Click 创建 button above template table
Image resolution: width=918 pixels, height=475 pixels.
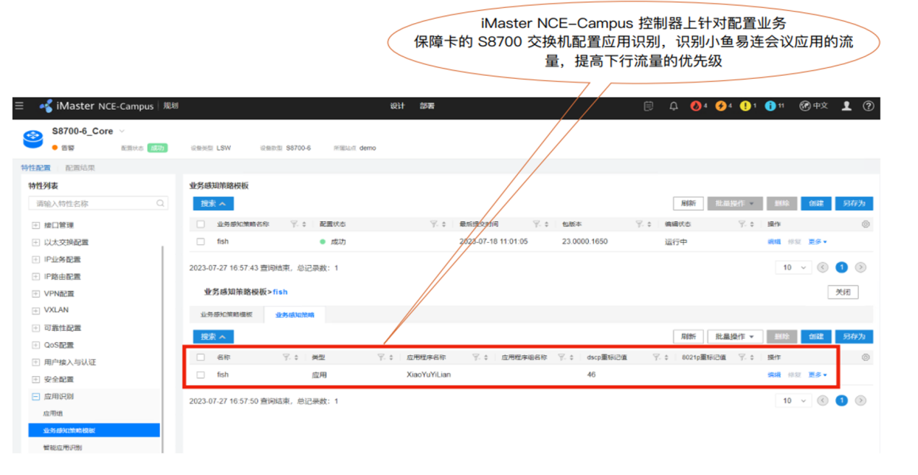816,204
